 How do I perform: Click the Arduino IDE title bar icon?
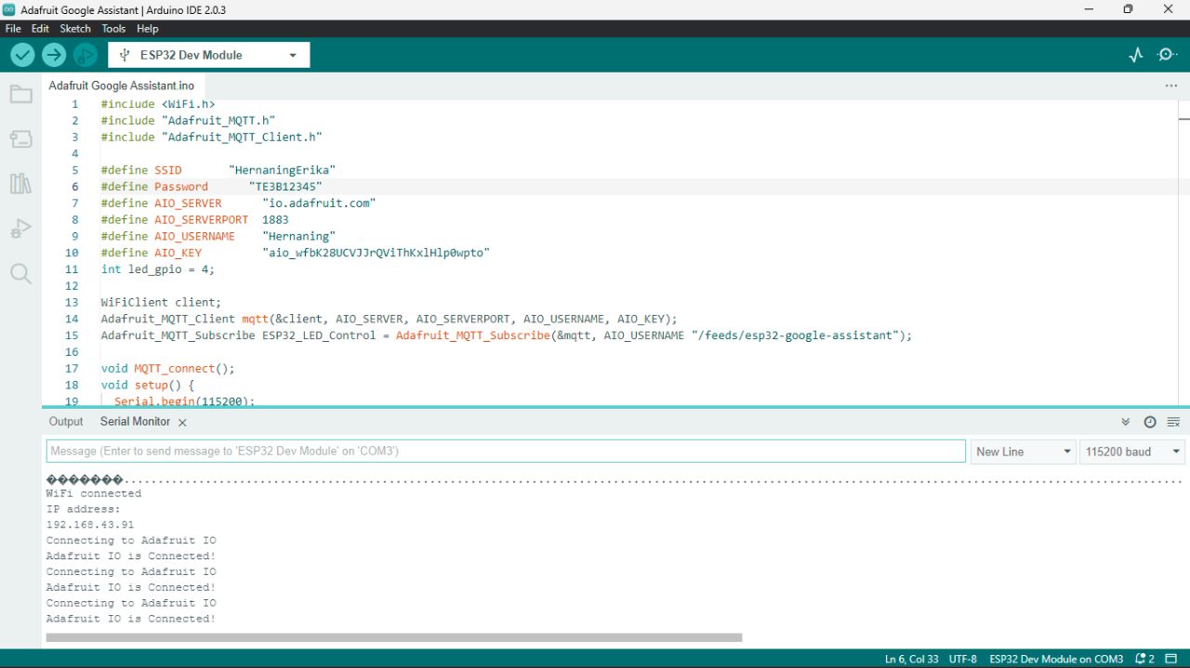[9, 9]
